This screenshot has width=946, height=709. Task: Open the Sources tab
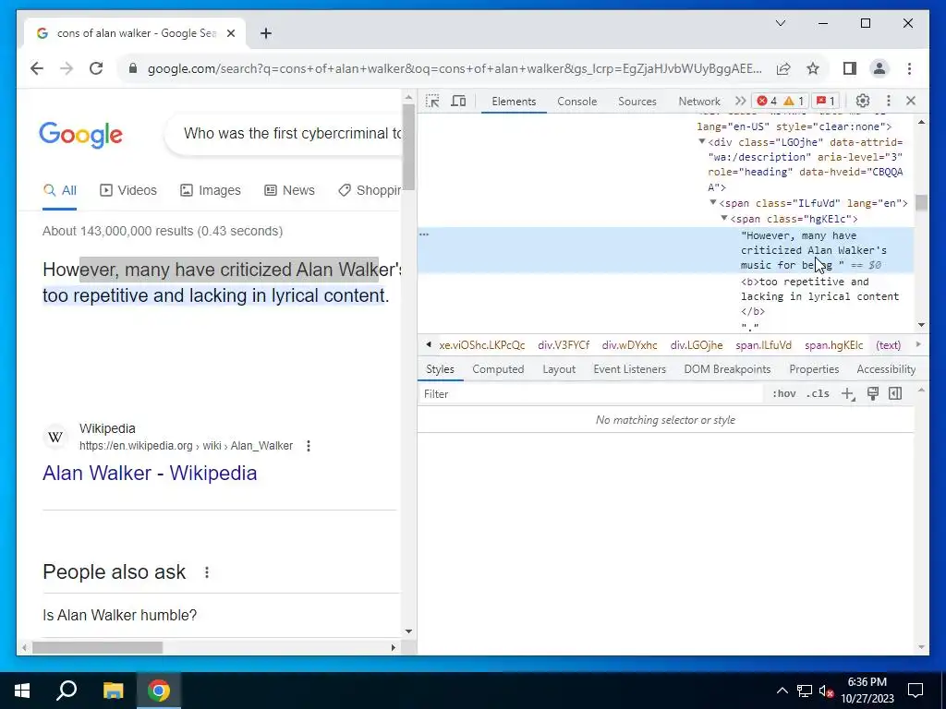(637, 102)
